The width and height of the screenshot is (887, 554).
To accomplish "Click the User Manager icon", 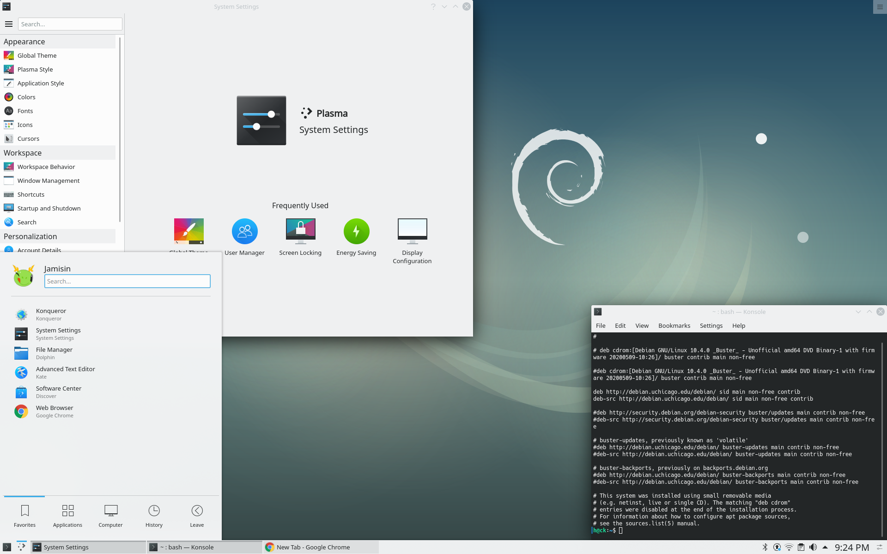I will point(244,232).
